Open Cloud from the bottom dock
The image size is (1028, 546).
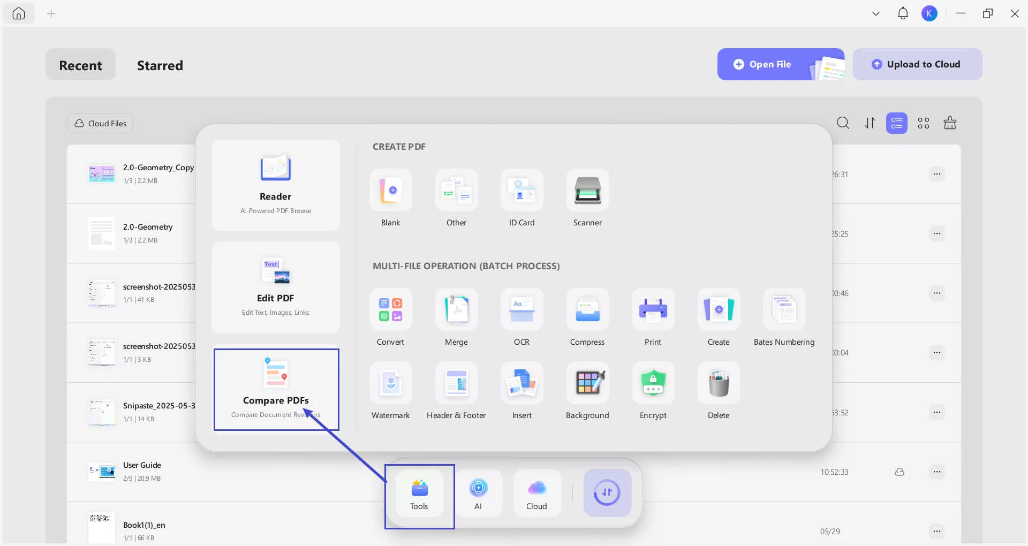(x=536, y=494)
